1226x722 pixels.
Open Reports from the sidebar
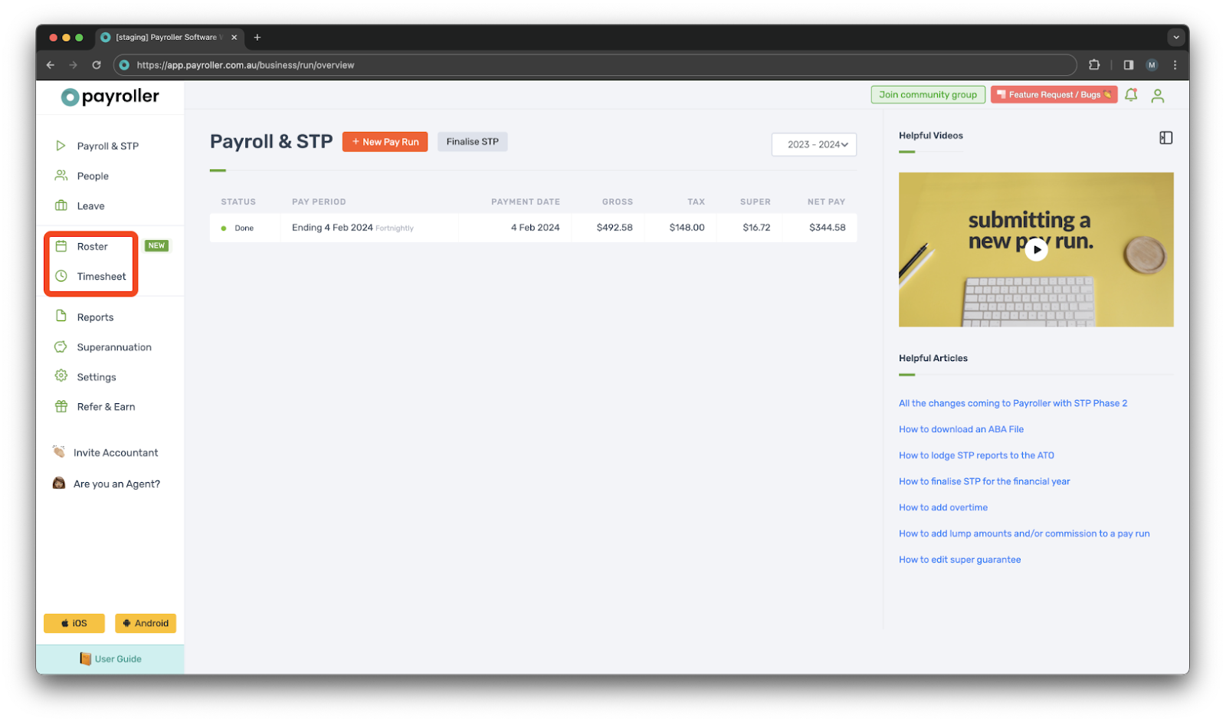tap(95, 317)
